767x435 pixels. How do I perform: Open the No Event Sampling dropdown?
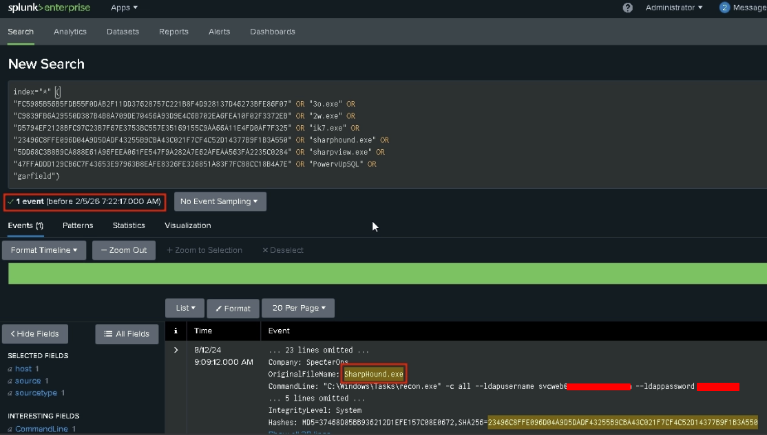220,201
